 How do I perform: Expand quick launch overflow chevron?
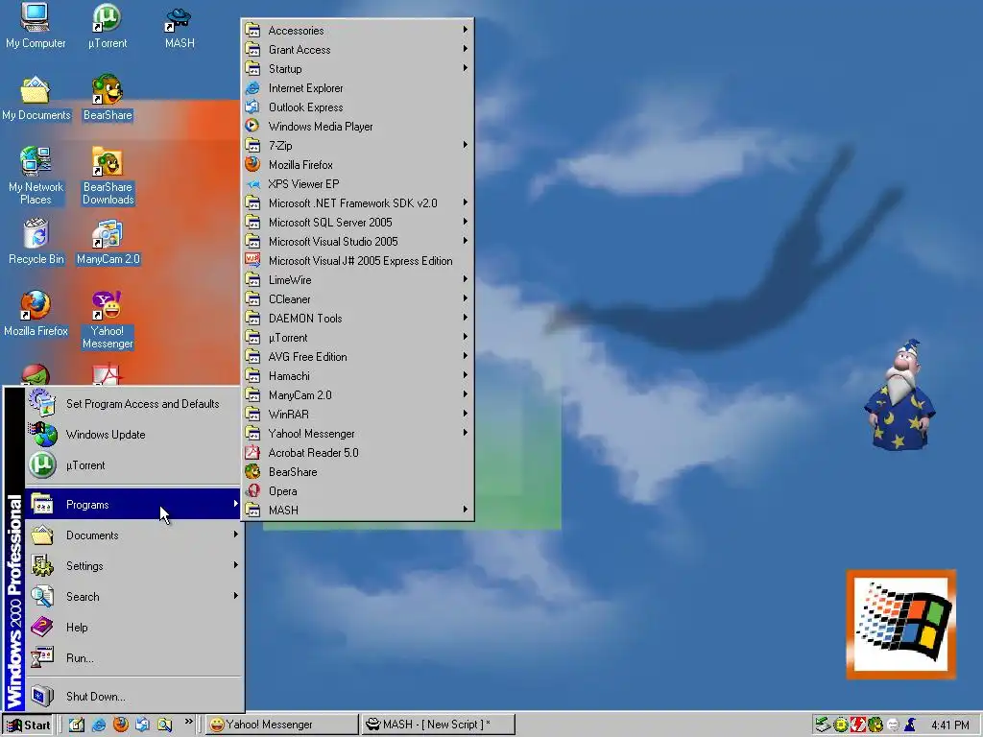coord(189,723)
